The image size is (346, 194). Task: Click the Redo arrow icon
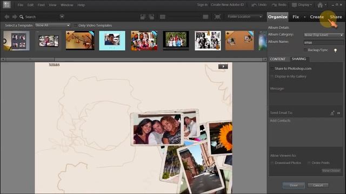[x=274, y=5]
